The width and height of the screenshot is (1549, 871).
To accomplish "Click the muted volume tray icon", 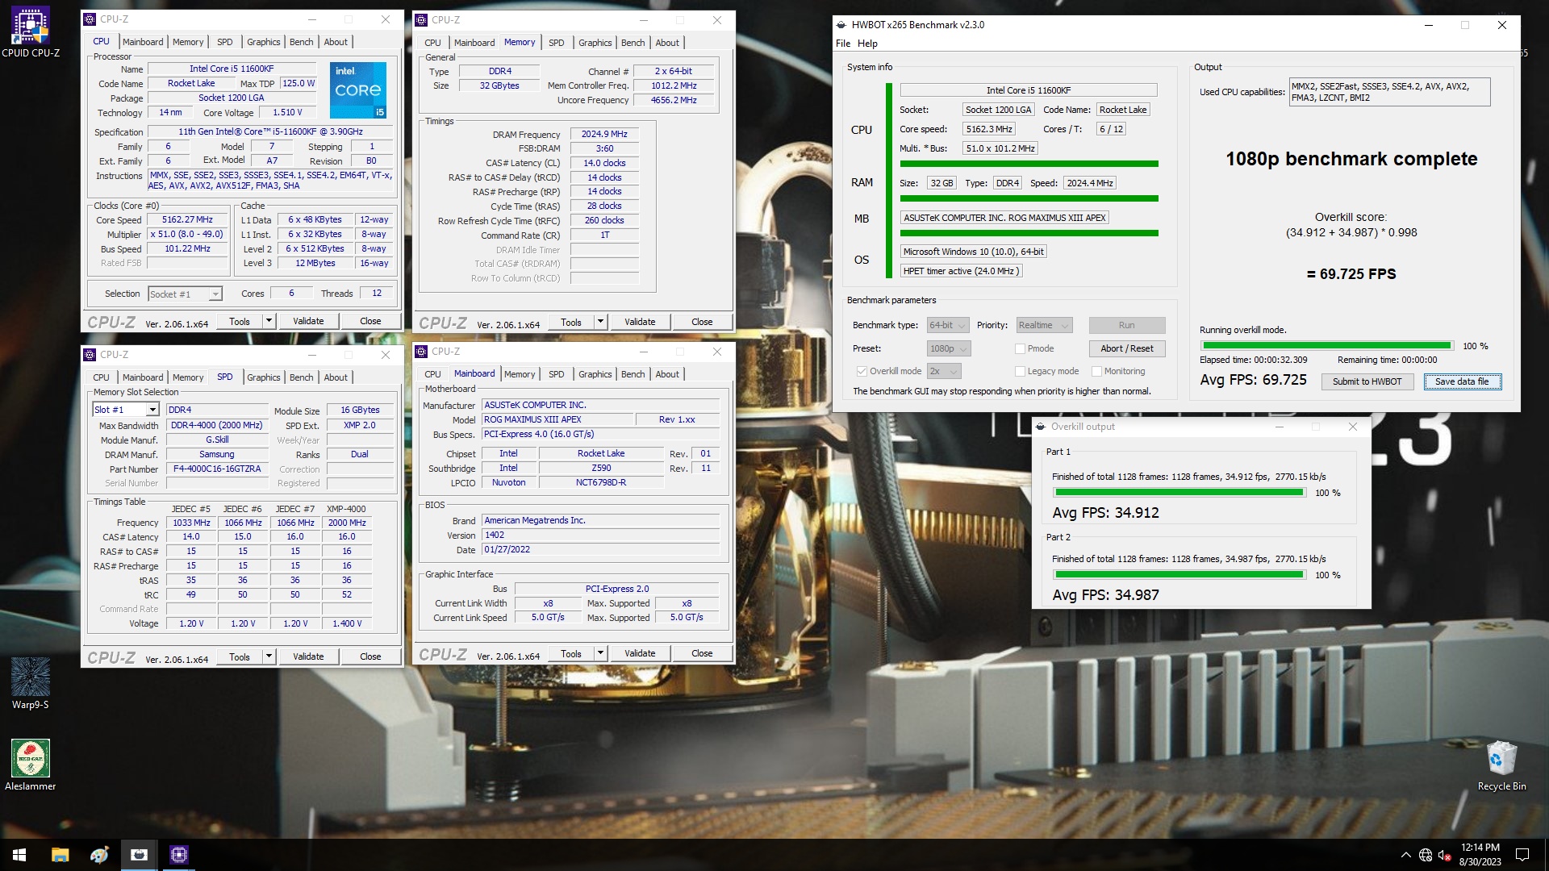I will tap(1445, 855).
